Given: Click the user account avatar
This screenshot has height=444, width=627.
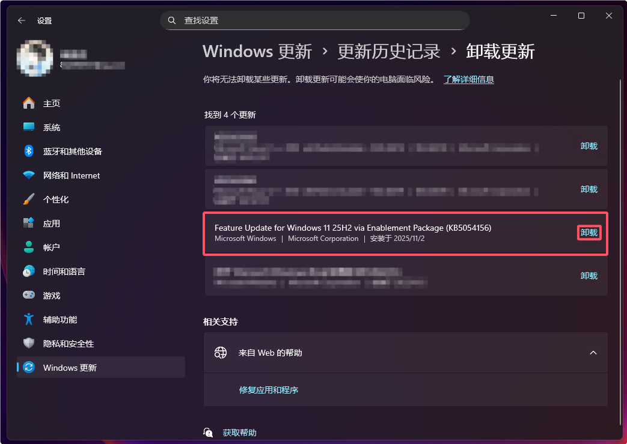Looking at the screenshot, I should coord(34,58).
